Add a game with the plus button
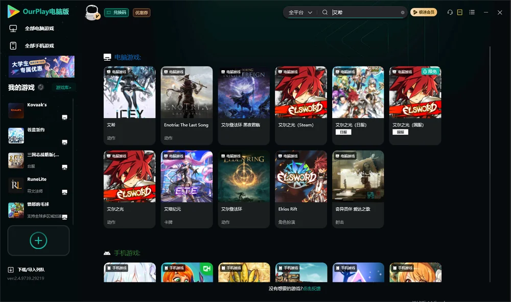Image resolution: width=511 pixels, height=302 pixels. coord(38,240)
